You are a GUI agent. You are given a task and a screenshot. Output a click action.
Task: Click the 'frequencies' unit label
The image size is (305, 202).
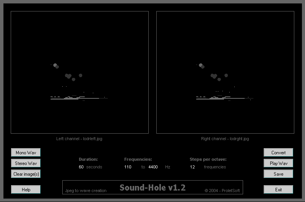point(215,167)
